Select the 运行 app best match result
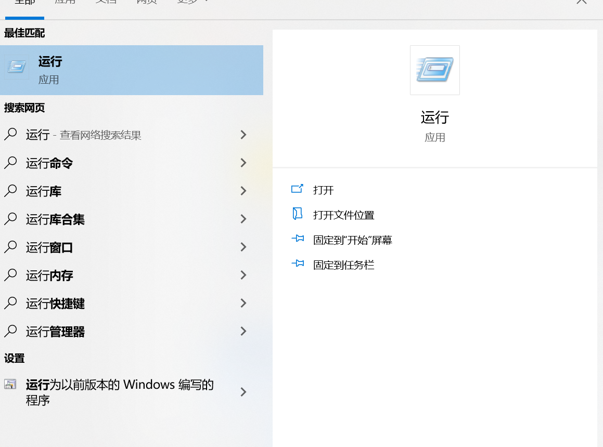The width and height of the screenshot is (603, 447). pos(132,70)
